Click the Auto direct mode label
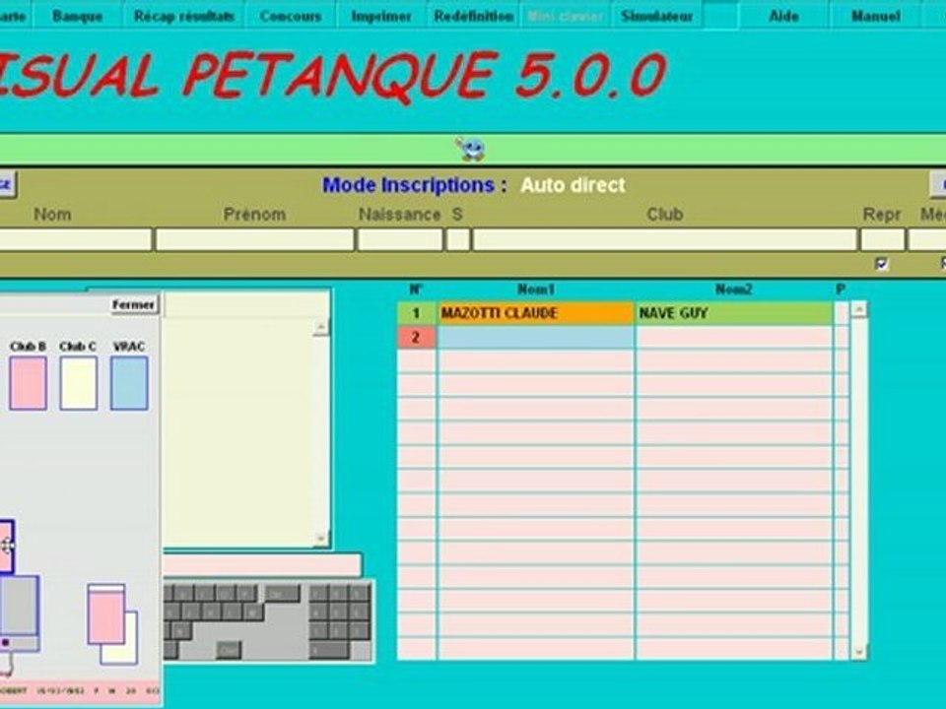Screen dimensions: 946x709 click(573, 185)
